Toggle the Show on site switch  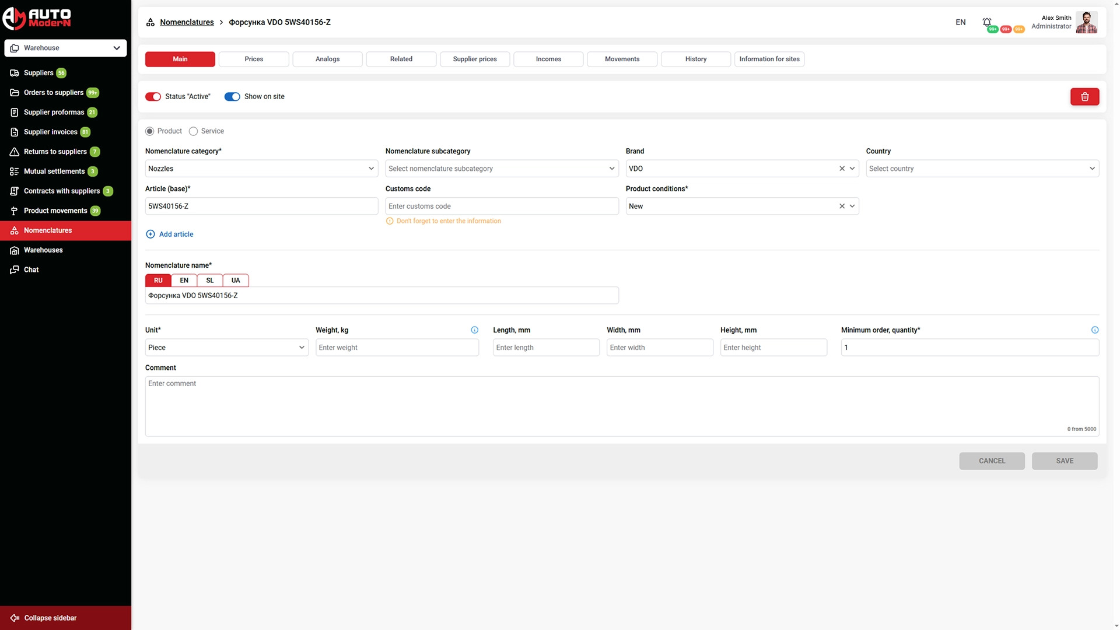coord(232,97)
